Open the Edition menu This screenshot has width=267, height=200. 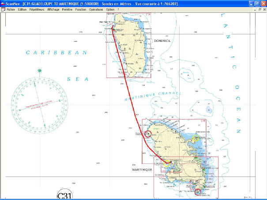pyautogui.click(x=23, y=9)
